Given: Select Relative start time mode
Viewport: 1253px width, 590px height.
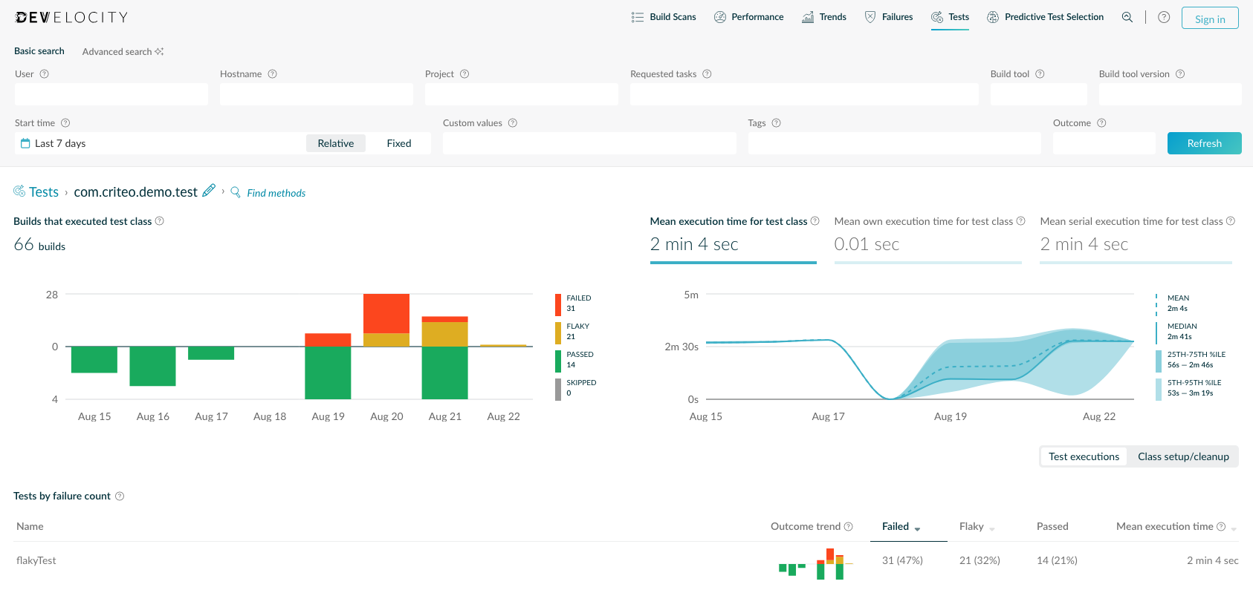Looking at the screenshot, I should coord(335,143).
